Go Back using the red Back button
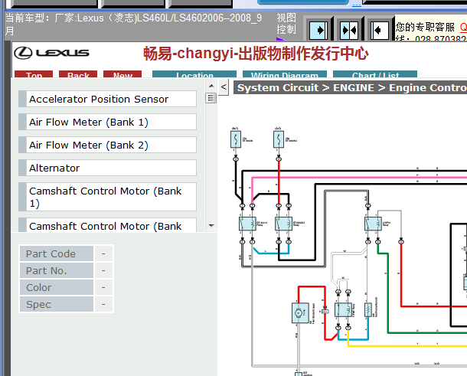Image resolution: width=467 pixels, height=376 pixels. click(78, 74)
